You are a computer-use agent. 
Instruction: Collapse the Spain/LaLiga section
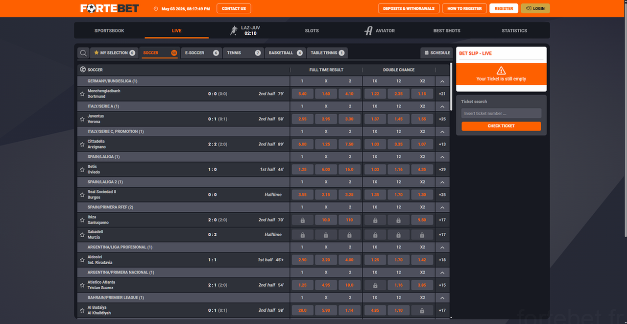[442, 157]
